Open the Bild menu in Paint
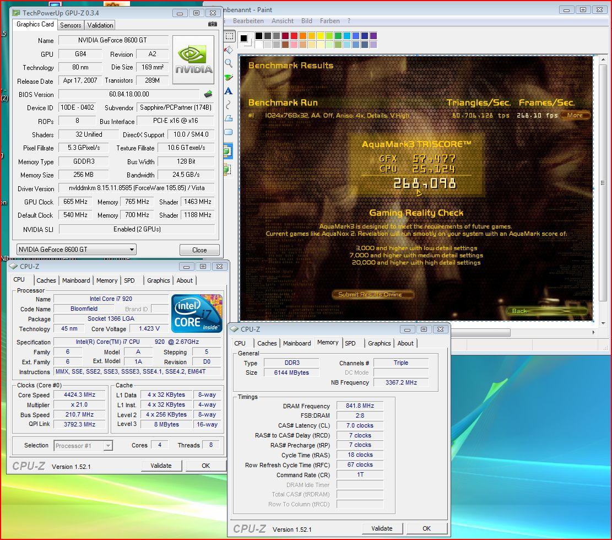Viewport: 612px width, 540px height. coord(307,21)
